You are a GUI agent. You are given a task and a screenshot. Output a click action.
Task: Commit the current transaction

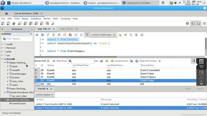coord(76,35)
